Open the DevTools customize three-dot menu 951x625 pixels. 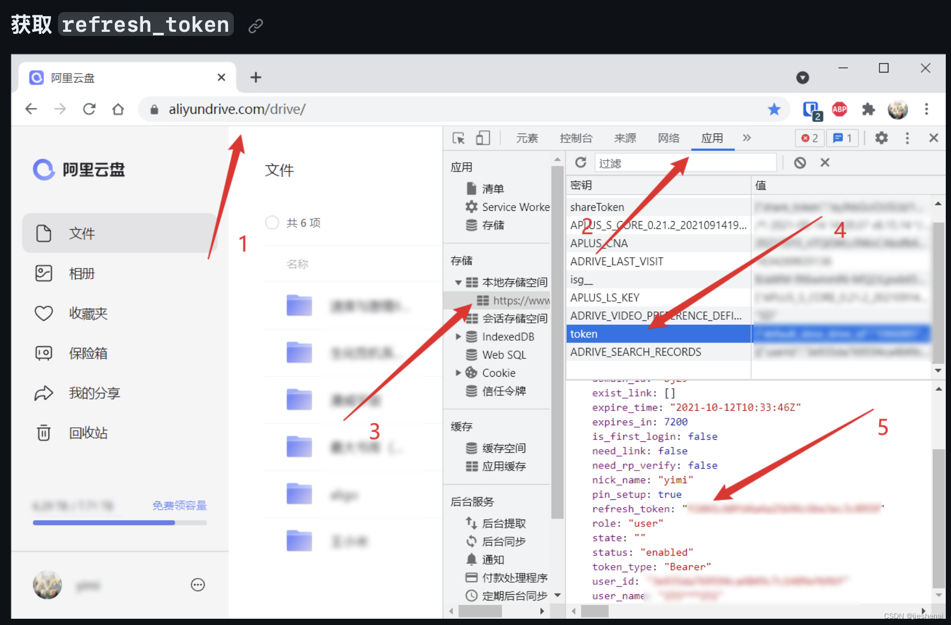pyautogui.click(x=907, y=138)
